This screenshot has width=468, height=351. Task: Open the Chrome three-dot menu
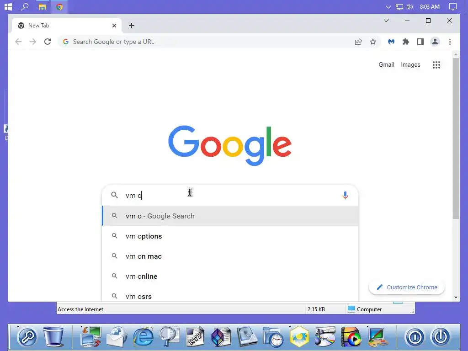pyautogui.click(x=450, y=42)
